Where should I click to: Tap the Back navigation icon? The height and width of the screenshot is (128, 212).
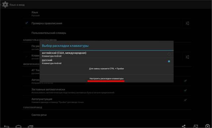(7, 127)
